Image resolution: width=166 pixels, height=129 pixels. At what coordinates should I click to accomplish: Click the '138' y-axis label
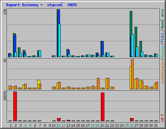(x=5, y=12)
